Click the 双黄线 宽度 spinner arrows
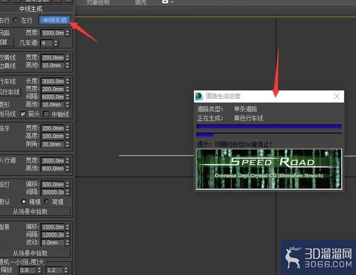This screenshot has height=275, width=356. 67,58
